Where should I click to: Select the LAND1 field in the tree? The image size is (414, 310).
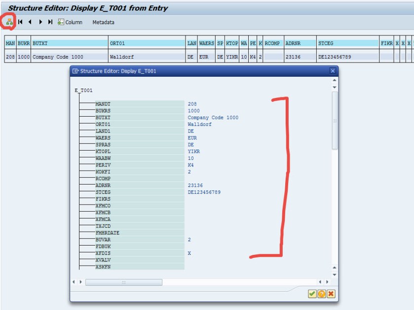pyautogui.click(x=140, y=131)
